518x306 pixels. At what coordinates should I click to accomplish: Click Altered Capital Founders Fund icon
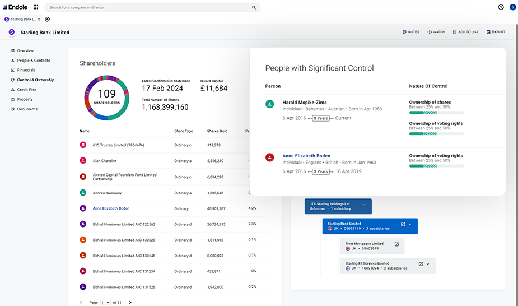click(83, 177)
